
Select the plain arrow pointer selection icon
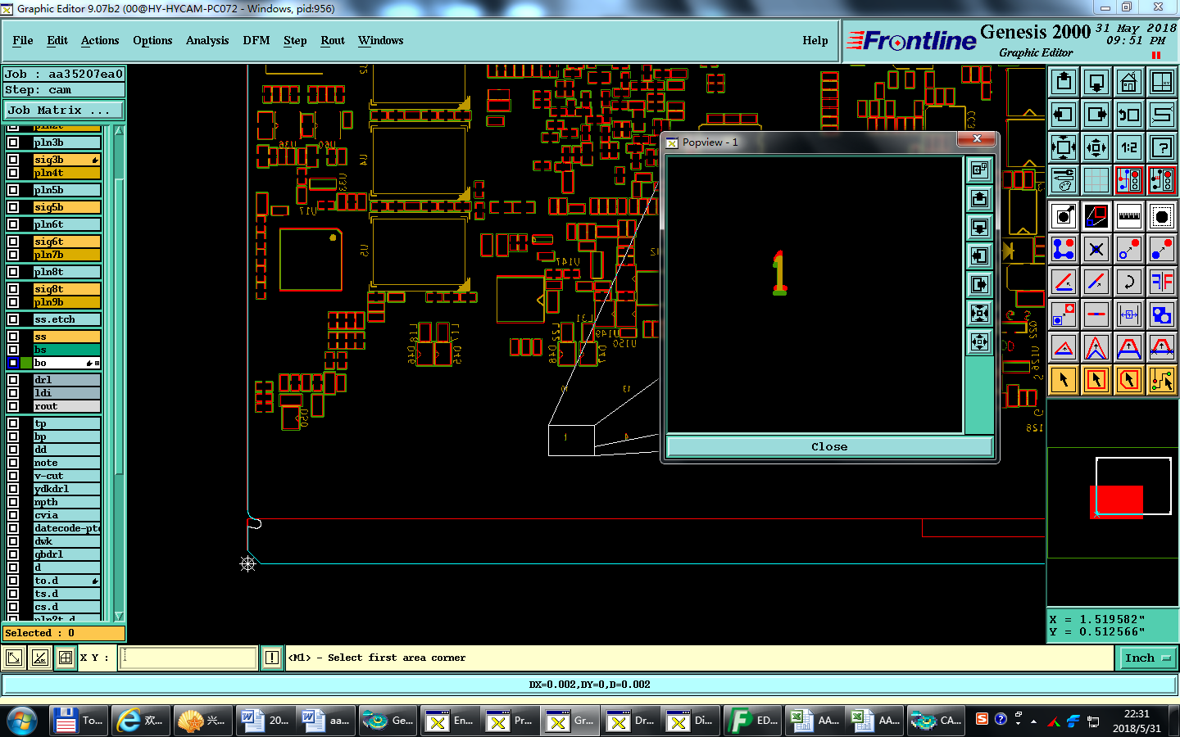click(1064, 380)
